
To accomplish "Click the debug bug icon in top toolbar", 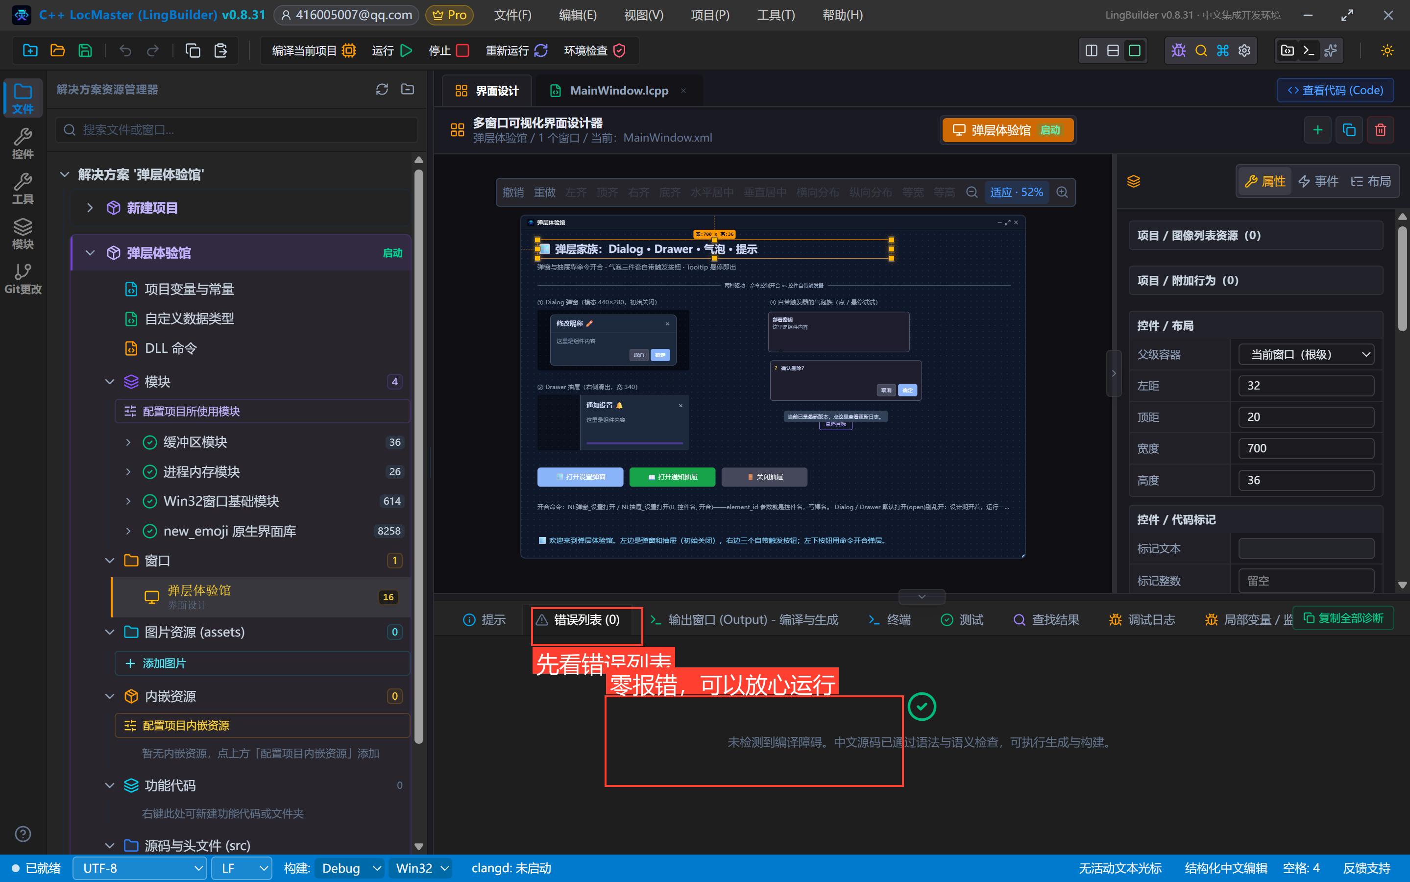I will point(1178,51).
